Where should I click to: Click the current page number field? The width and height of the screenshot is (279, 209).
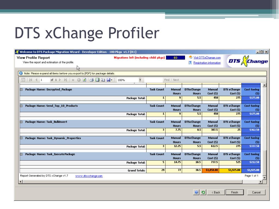tap(44, 80)
